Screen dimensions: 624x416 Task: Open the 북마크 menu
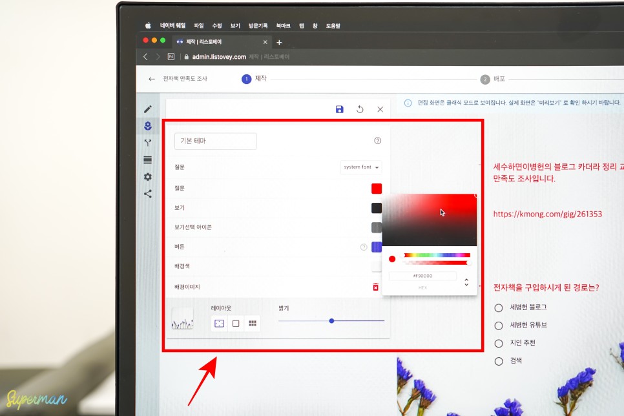pyautogui.click(x=283, y=25)
